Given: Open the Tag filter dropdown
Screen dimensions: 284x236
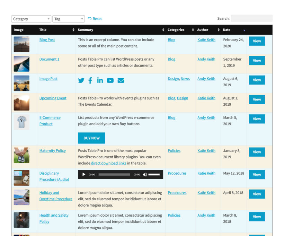Looking at the screenshot, I should tap(68, 19).
